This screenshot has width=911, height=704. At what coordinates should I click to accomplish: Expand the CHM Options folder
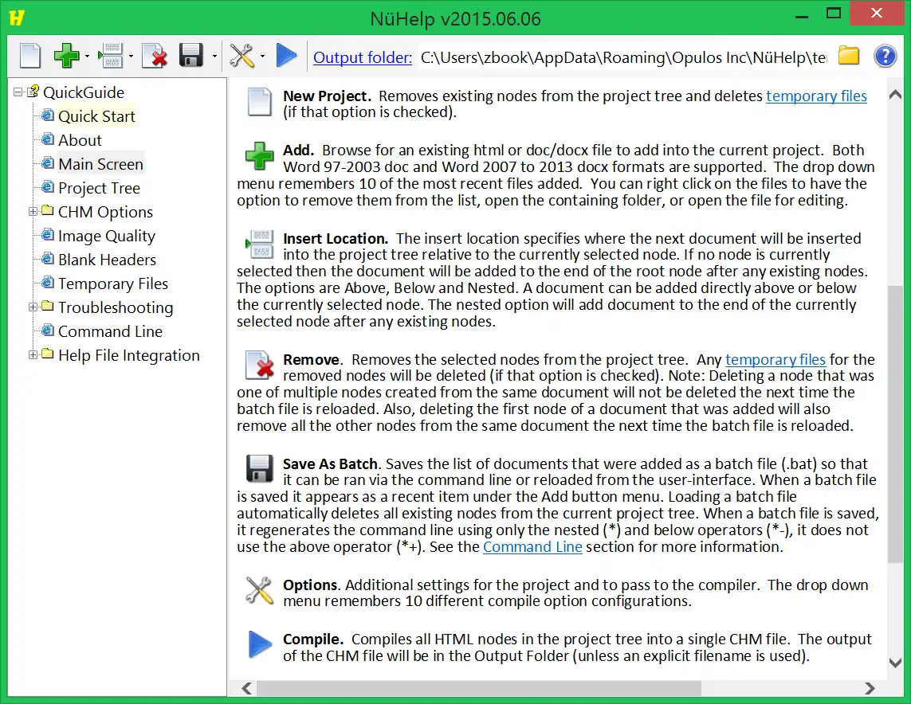[33, 212]
